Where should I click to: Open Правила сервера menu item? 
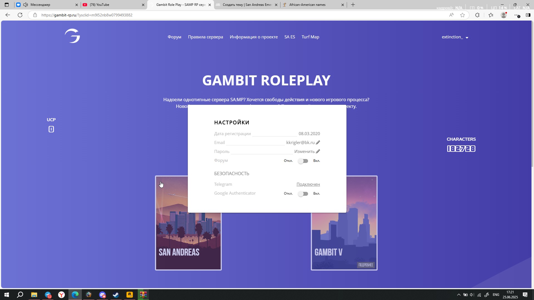(205, 37)
